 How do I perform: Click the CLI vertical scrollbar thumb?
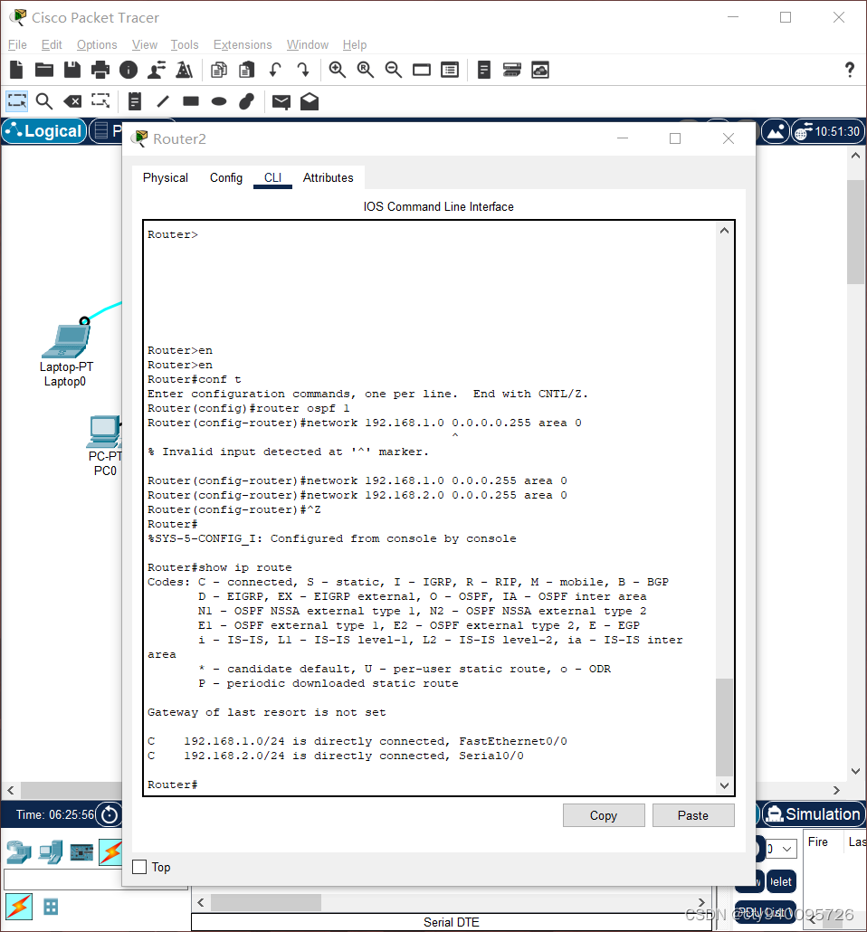coord(724,727)
